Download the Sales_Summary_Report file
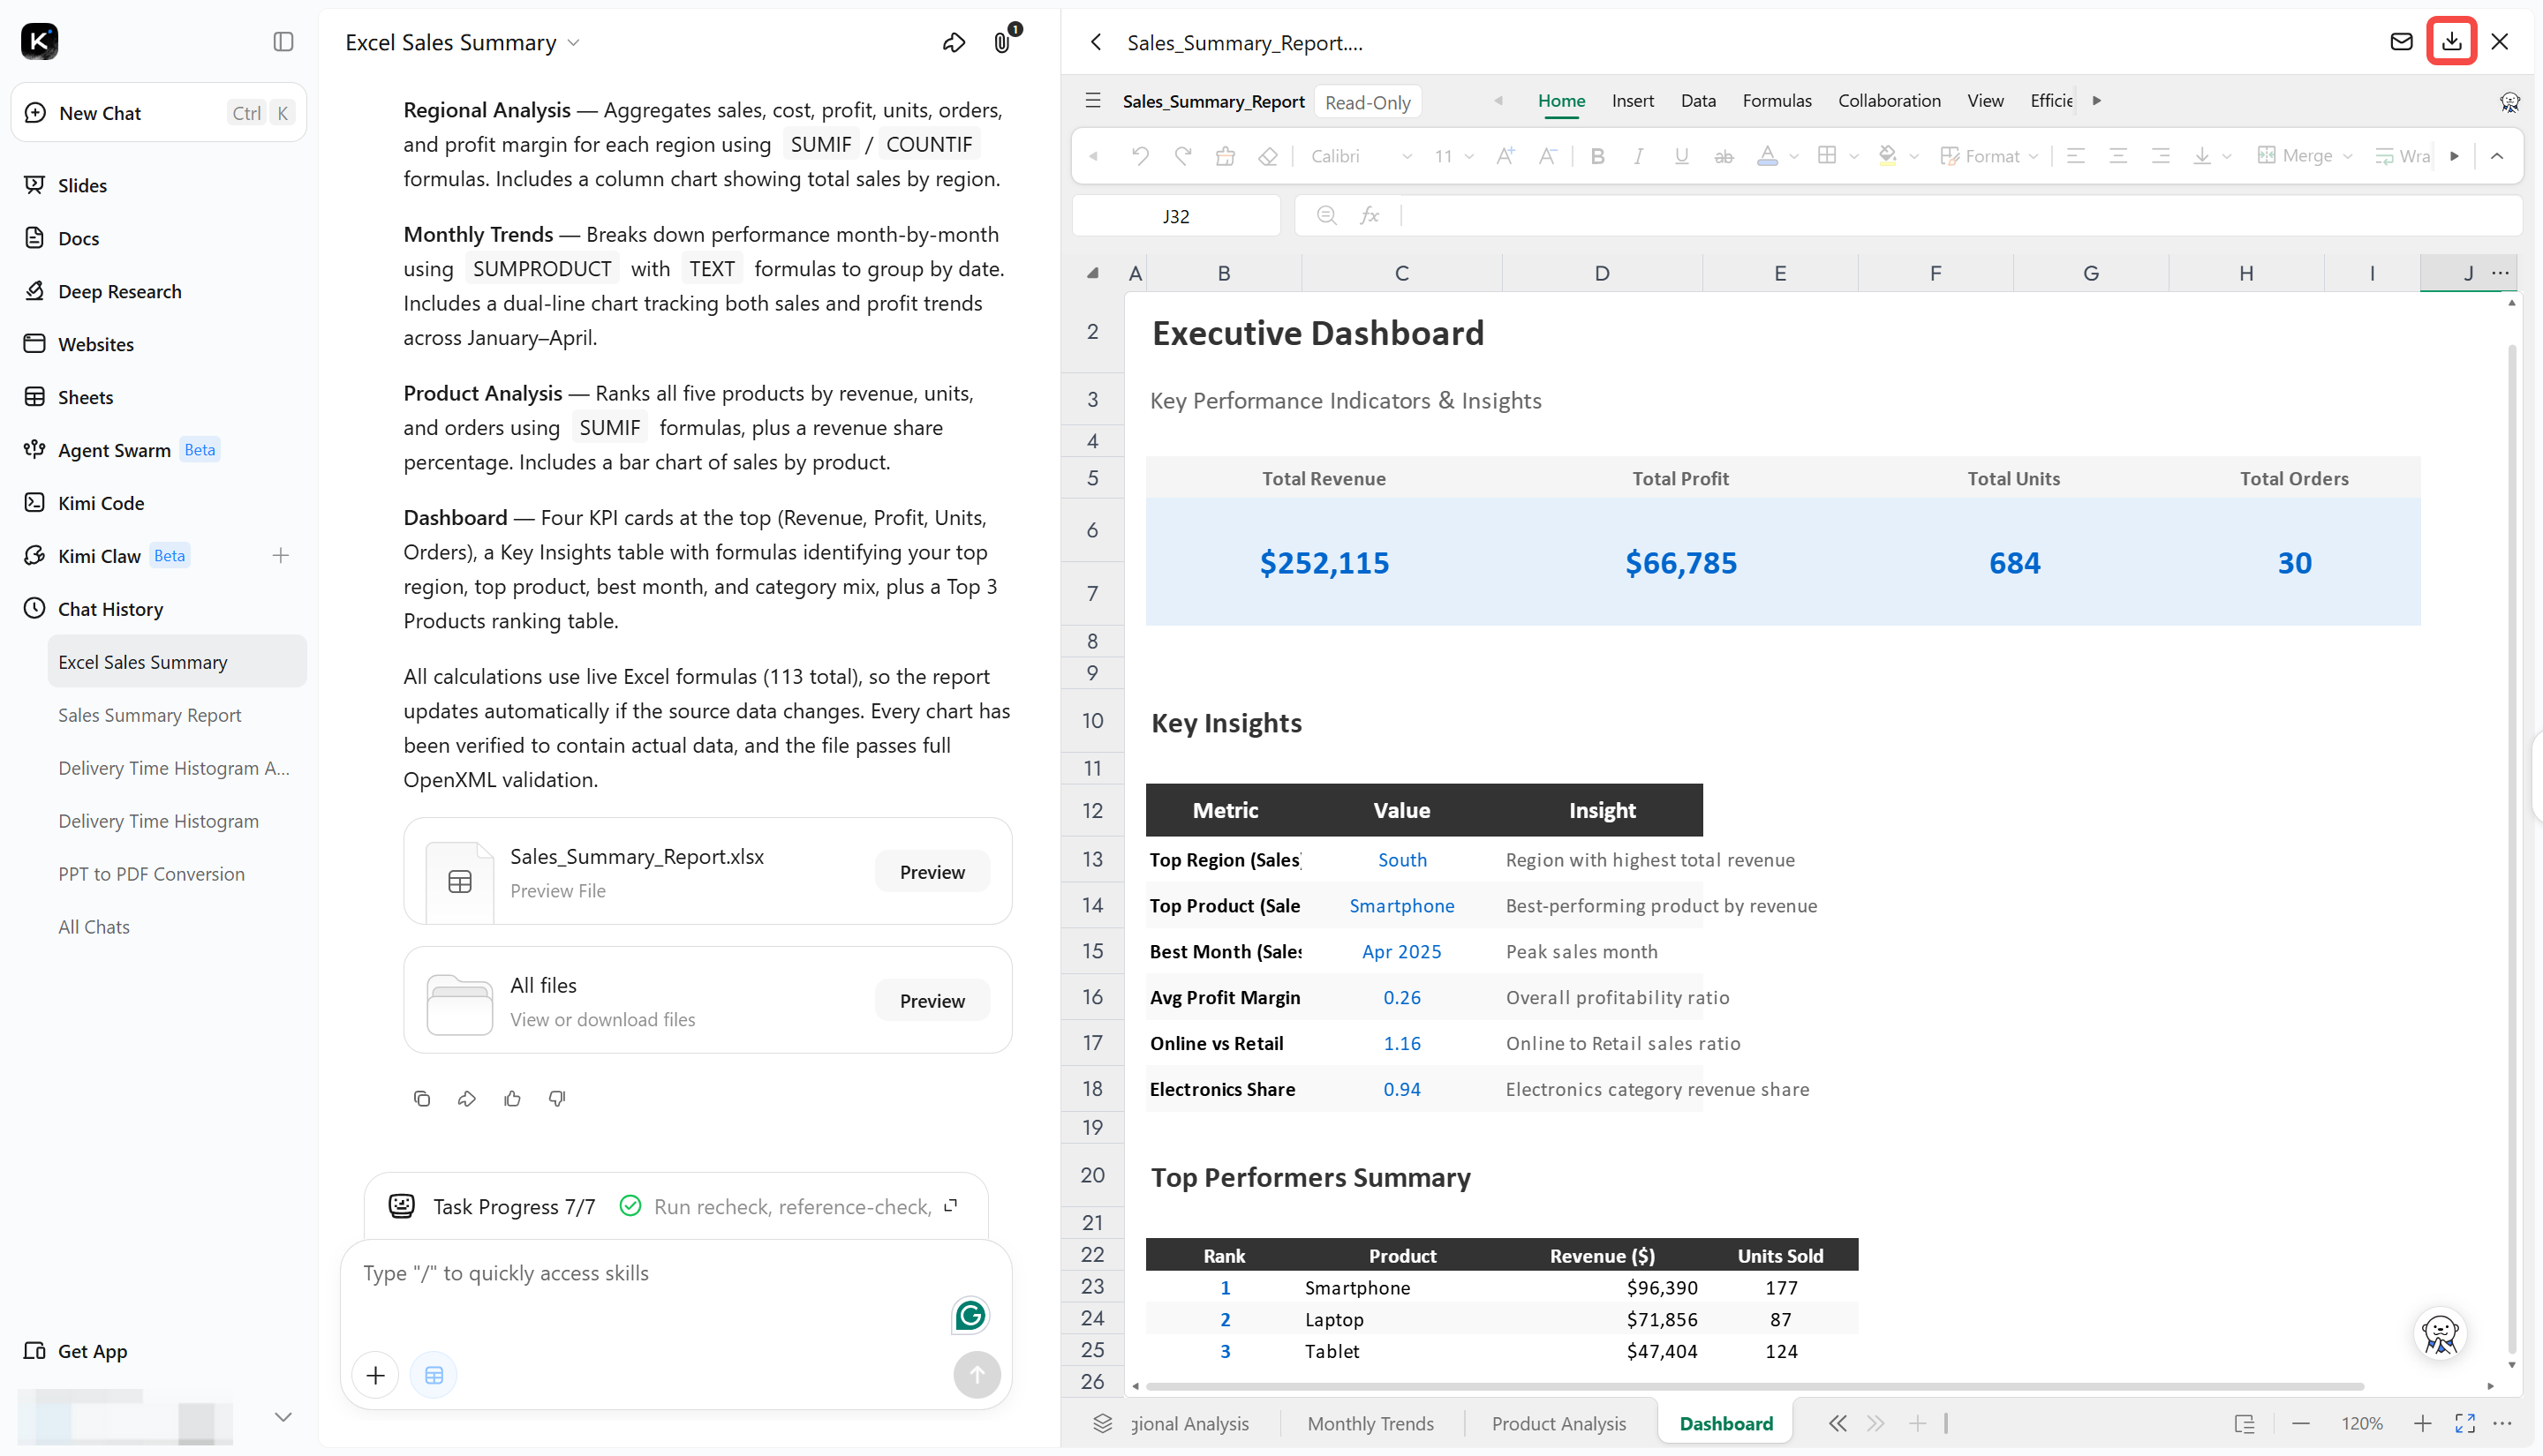 pos(2451,42)
